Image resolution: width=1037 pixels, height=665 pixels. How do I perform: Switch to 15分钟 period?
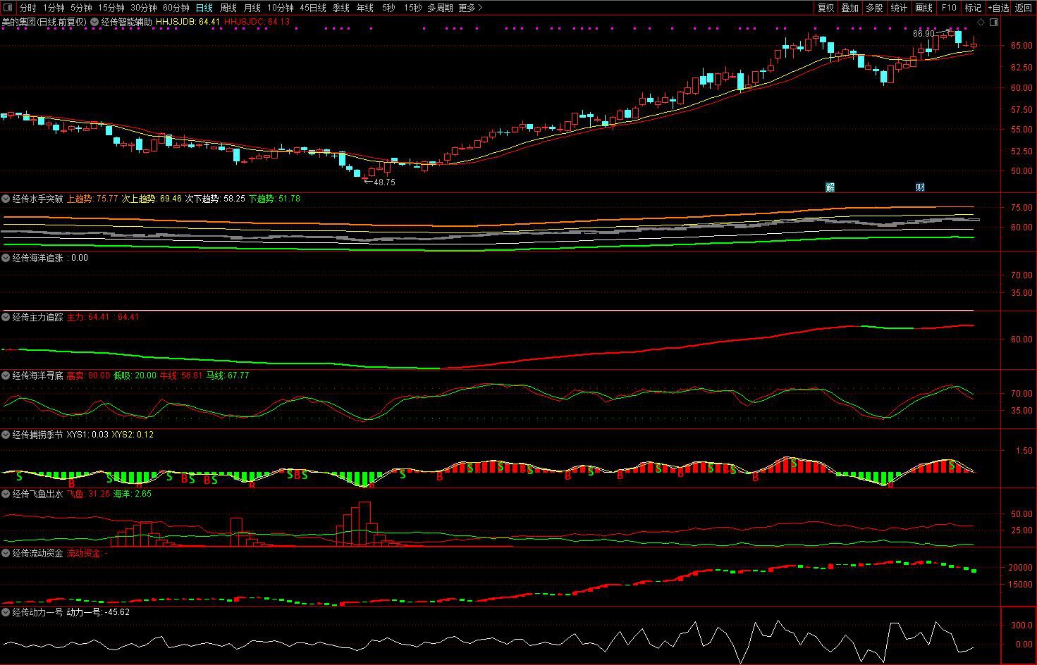click(111, 8)
